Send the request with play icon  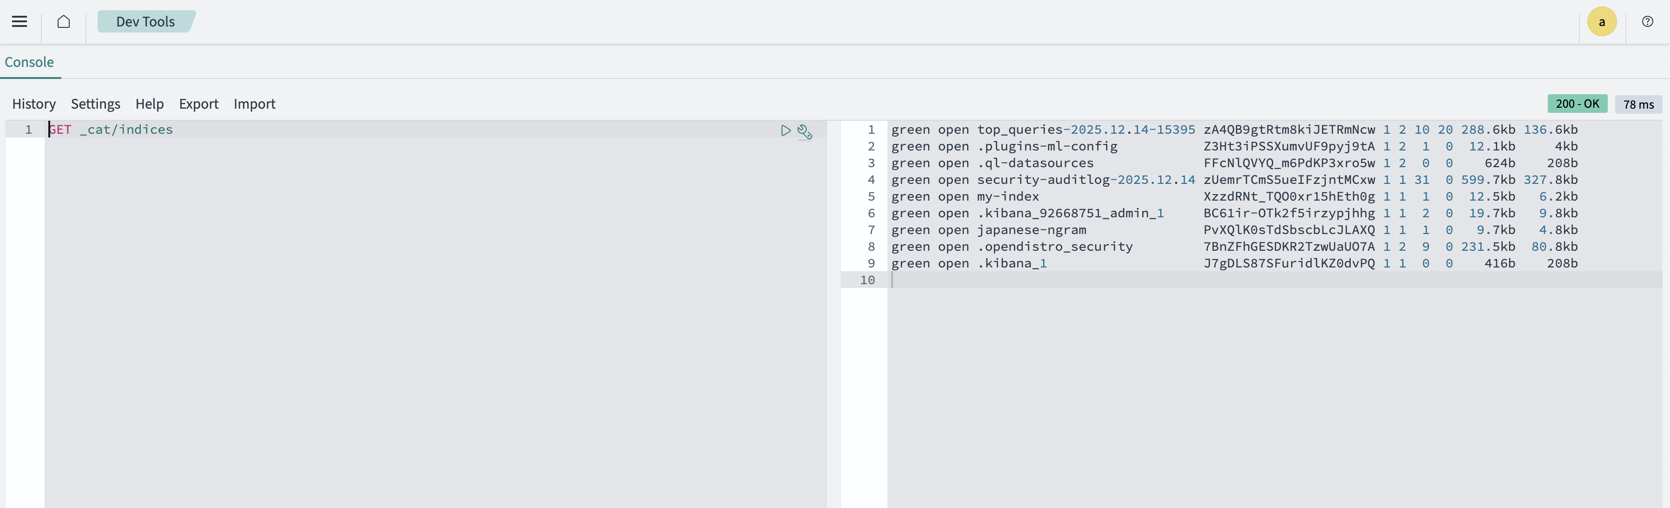(785, 131)
